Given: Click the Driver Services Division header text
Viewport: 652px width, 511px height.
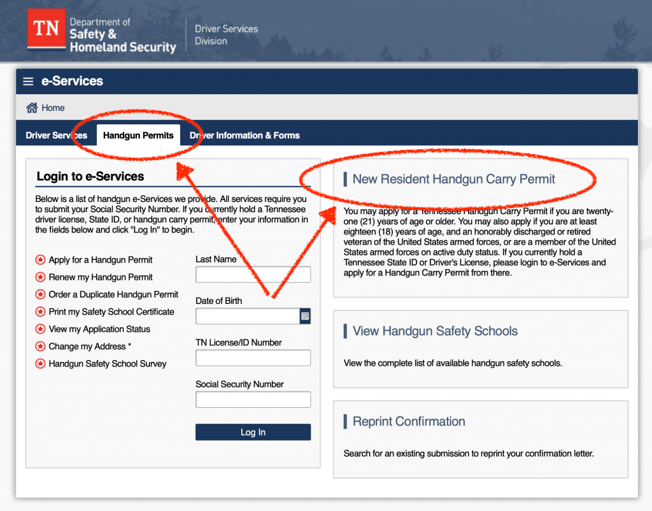Looking at the screenshot, I should coord(226,35).
